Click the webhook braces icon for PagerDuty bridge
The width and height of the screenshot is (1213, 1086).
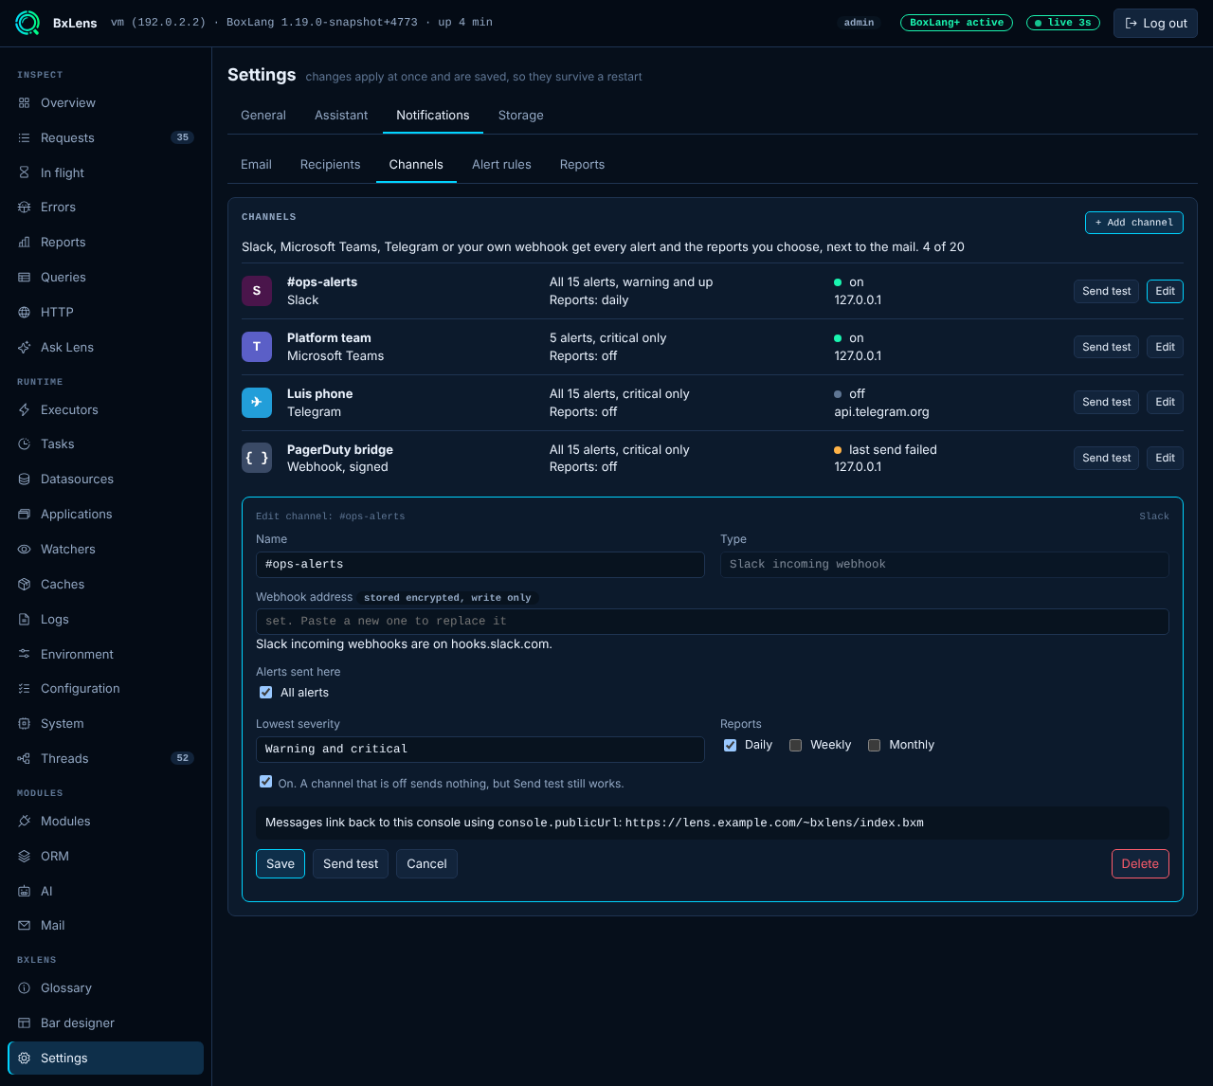(257, 458)
